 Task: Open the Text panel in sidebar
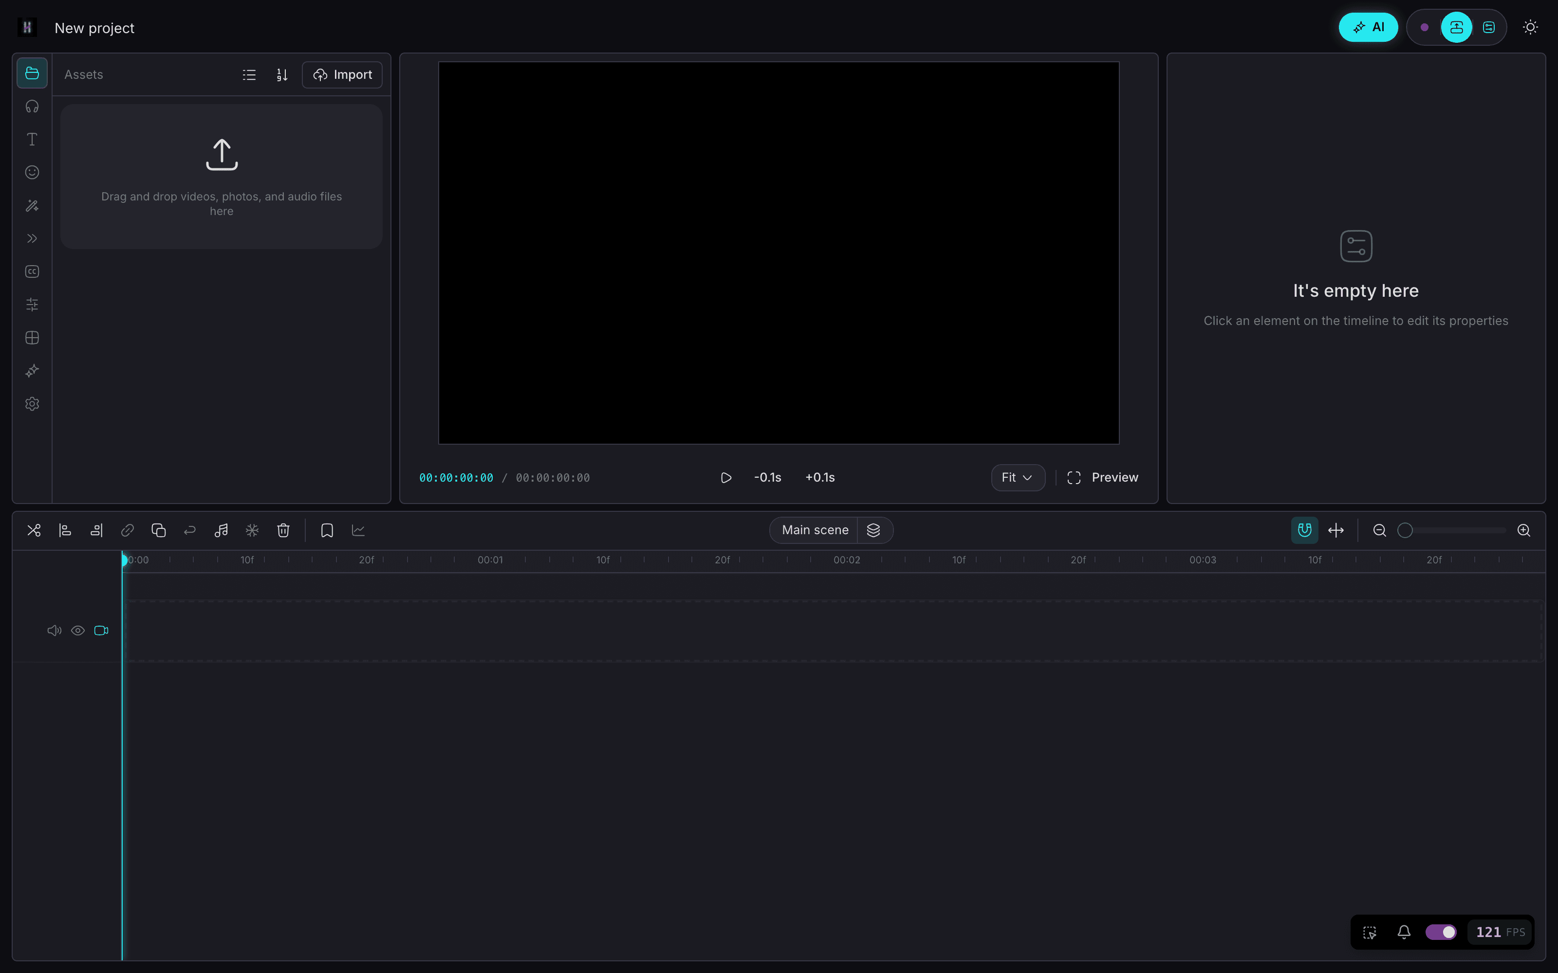click(x=32, y=139)
